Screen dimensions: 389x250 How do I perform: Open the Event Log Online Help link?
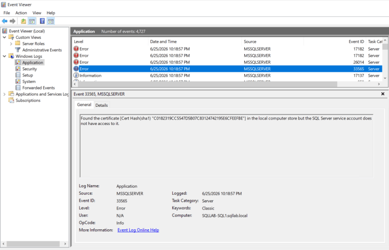click(138, 230)
